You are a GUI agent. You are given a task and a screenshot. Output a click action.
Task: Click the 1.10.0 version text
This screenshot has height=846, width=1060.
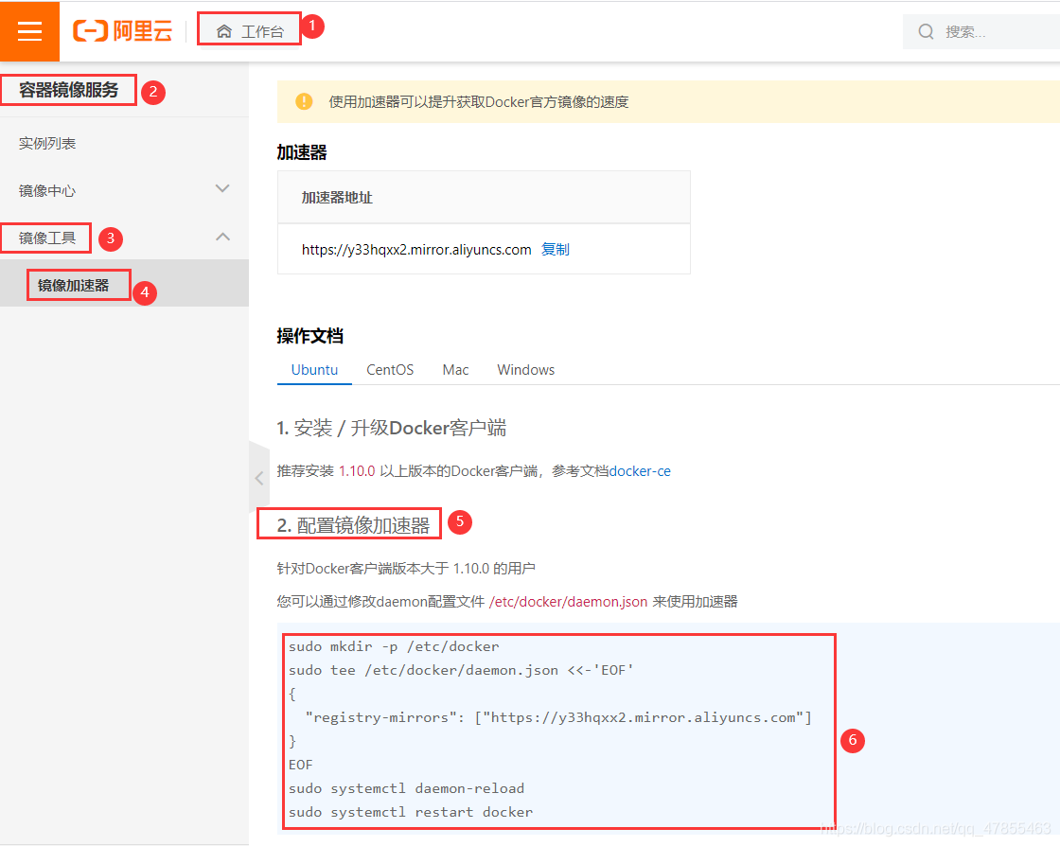[x=357, y=471]
